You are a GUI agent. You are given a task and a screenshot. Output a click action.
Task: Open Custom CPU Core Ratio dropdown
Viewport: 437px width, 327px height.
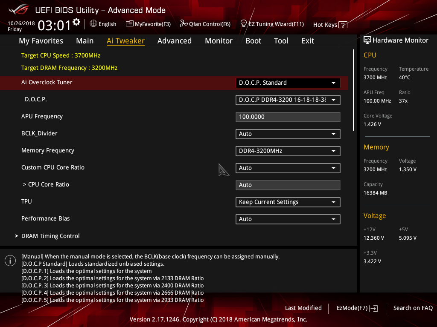[x=288, y=168]
